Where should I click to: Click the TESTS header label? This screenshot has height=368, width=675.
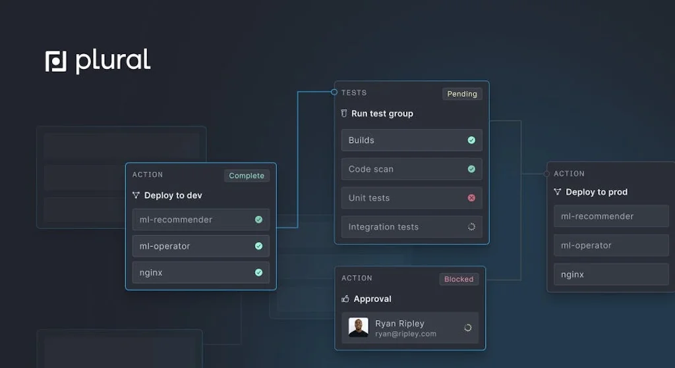click(x=354, y=92)
